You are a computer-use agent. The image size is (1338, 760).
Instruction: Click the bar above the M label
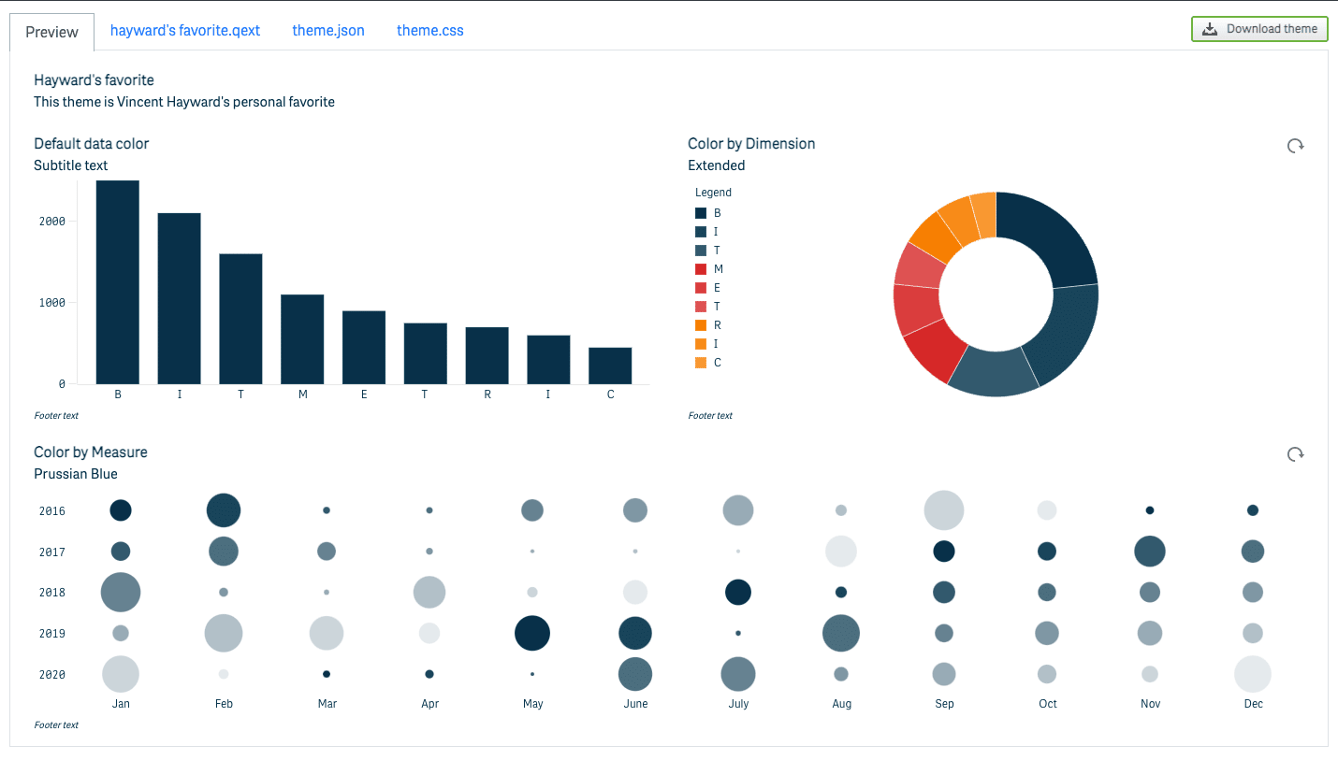tap(302, 339)
